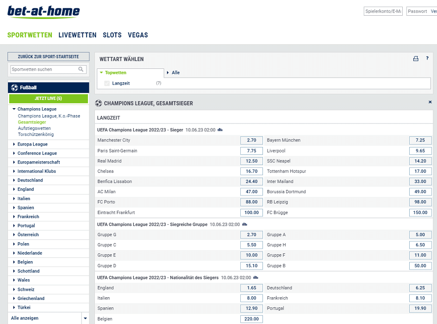The height and width of the screenshot is (324, 437).
Task: Expand the Europameisterschaft category
Action: (x=14, y=162)
